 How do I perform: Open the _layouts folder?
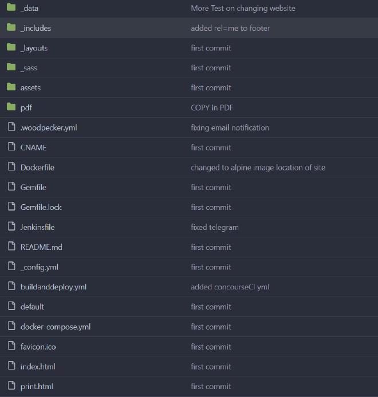point(34,48)
